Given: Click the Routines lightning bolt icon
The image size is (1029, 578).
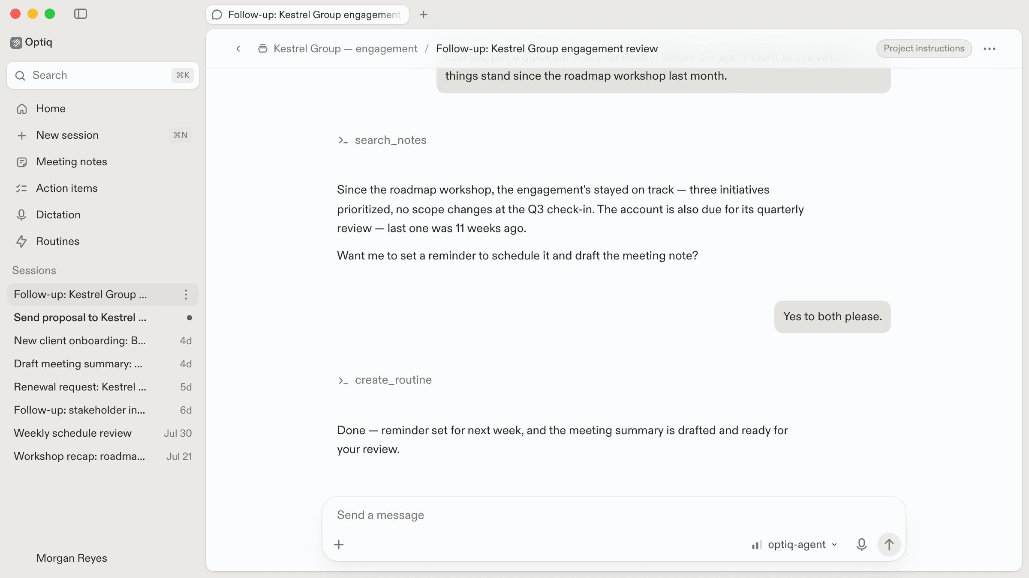Looking at the screenshot, I should click(21, 241).
